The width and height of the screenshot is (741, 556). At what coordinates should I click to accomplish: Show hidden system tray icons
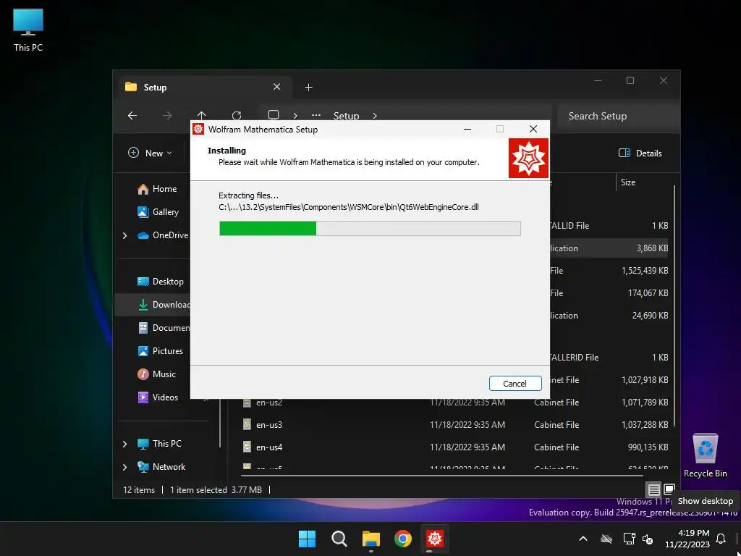point(583,539)
